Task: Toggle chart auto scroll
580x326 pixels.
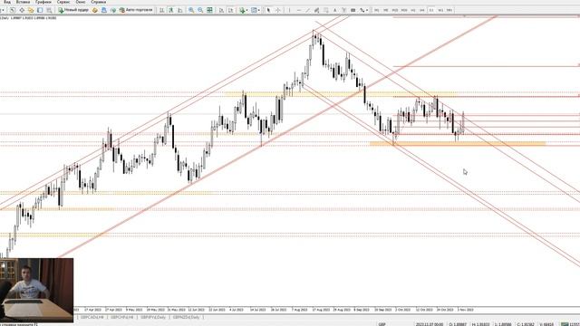Action: (221, 10)
